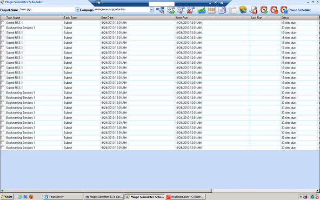Open the green chart report icon
320x200 pixels.
pos(202,10)
